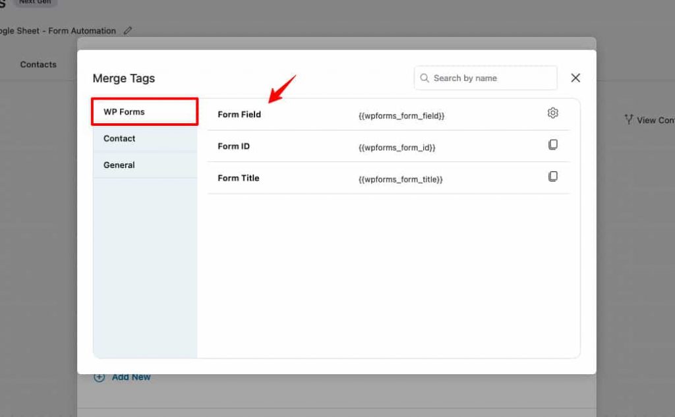The width and height of the screenshot is (675, 417).
Task: Focus the Search by name field
Action: click(486, 78)
